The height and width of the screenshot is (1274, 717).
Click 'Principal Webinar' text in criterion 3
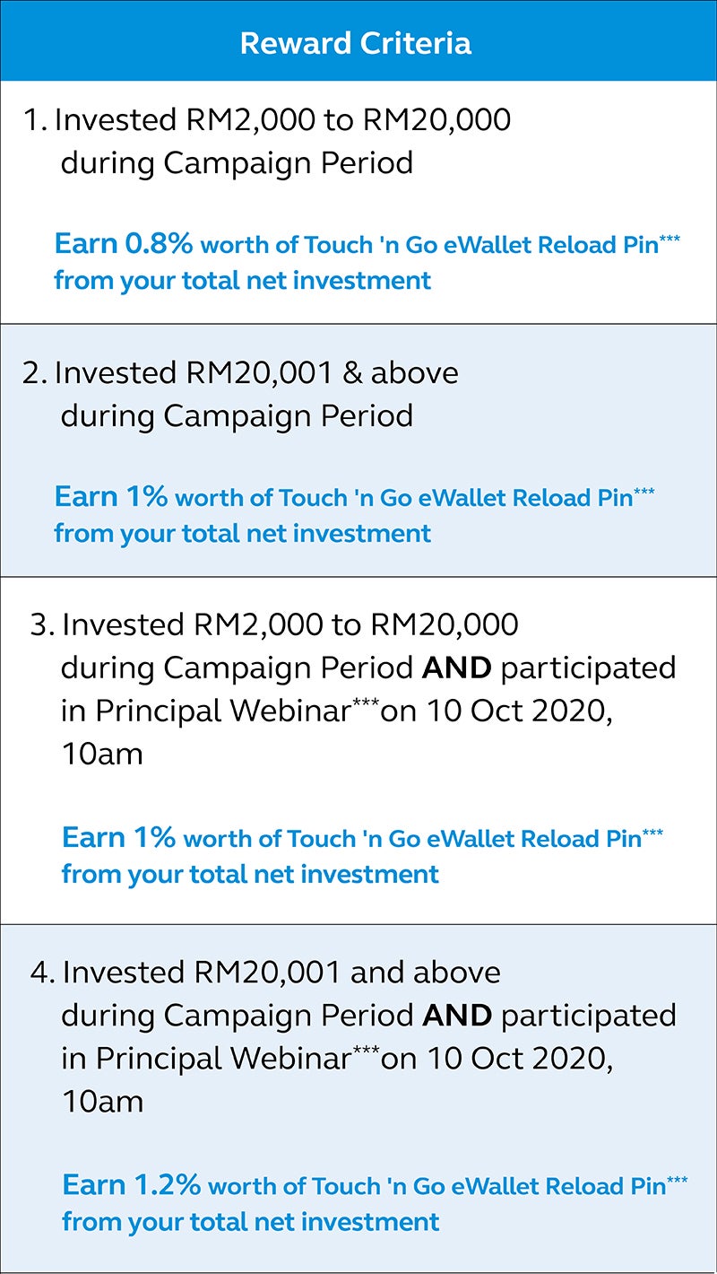pyautogui.click(x=222, y=711)
